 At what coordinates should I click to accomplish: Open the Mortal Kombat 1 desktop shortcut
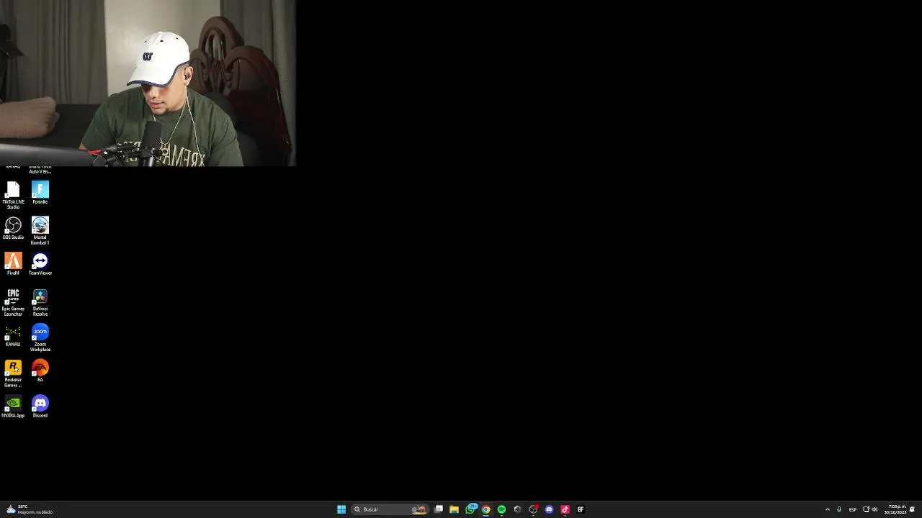[x=40, y=231]
